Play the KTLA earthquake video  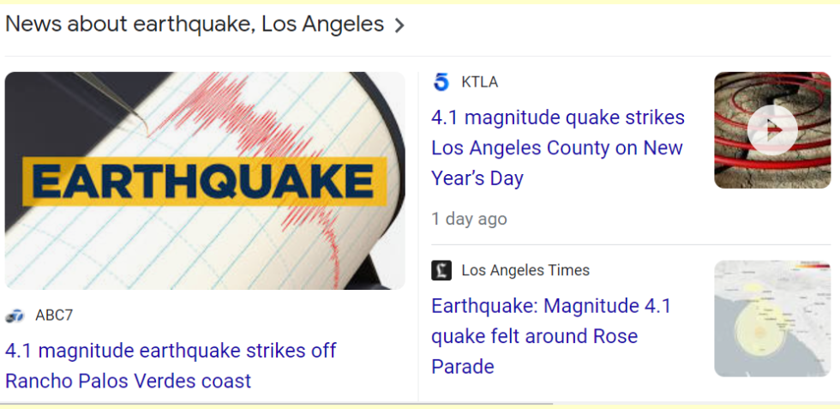(771, 130)
